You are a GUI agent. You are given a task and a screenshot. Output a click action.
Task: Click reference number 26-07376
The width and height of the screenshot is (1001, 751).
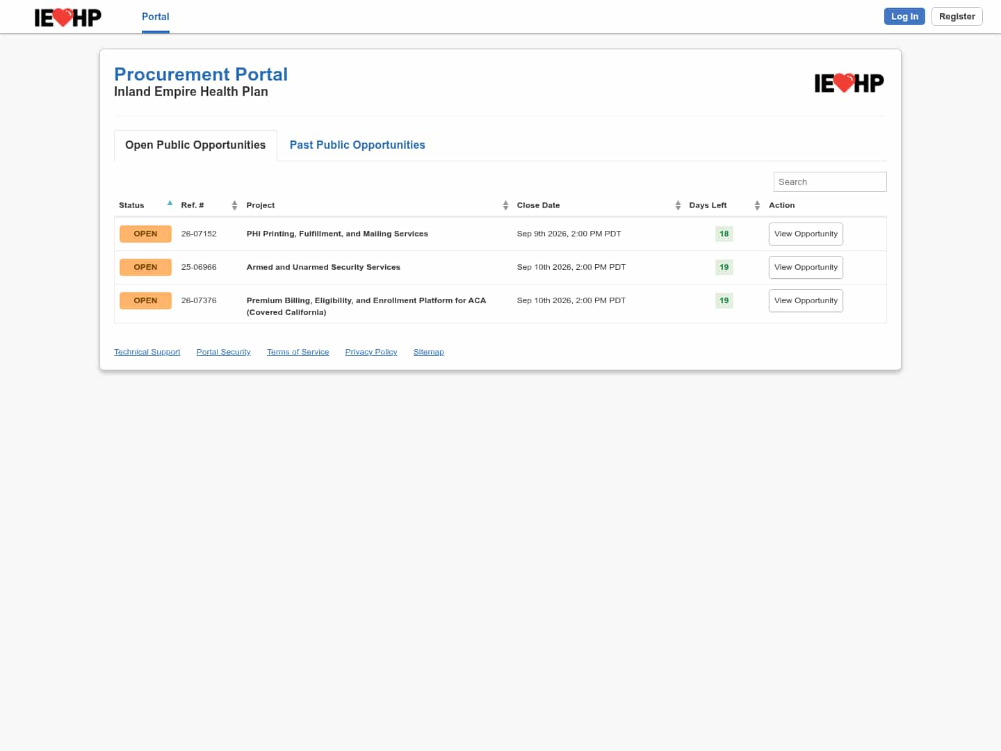[x=199, y=300]
